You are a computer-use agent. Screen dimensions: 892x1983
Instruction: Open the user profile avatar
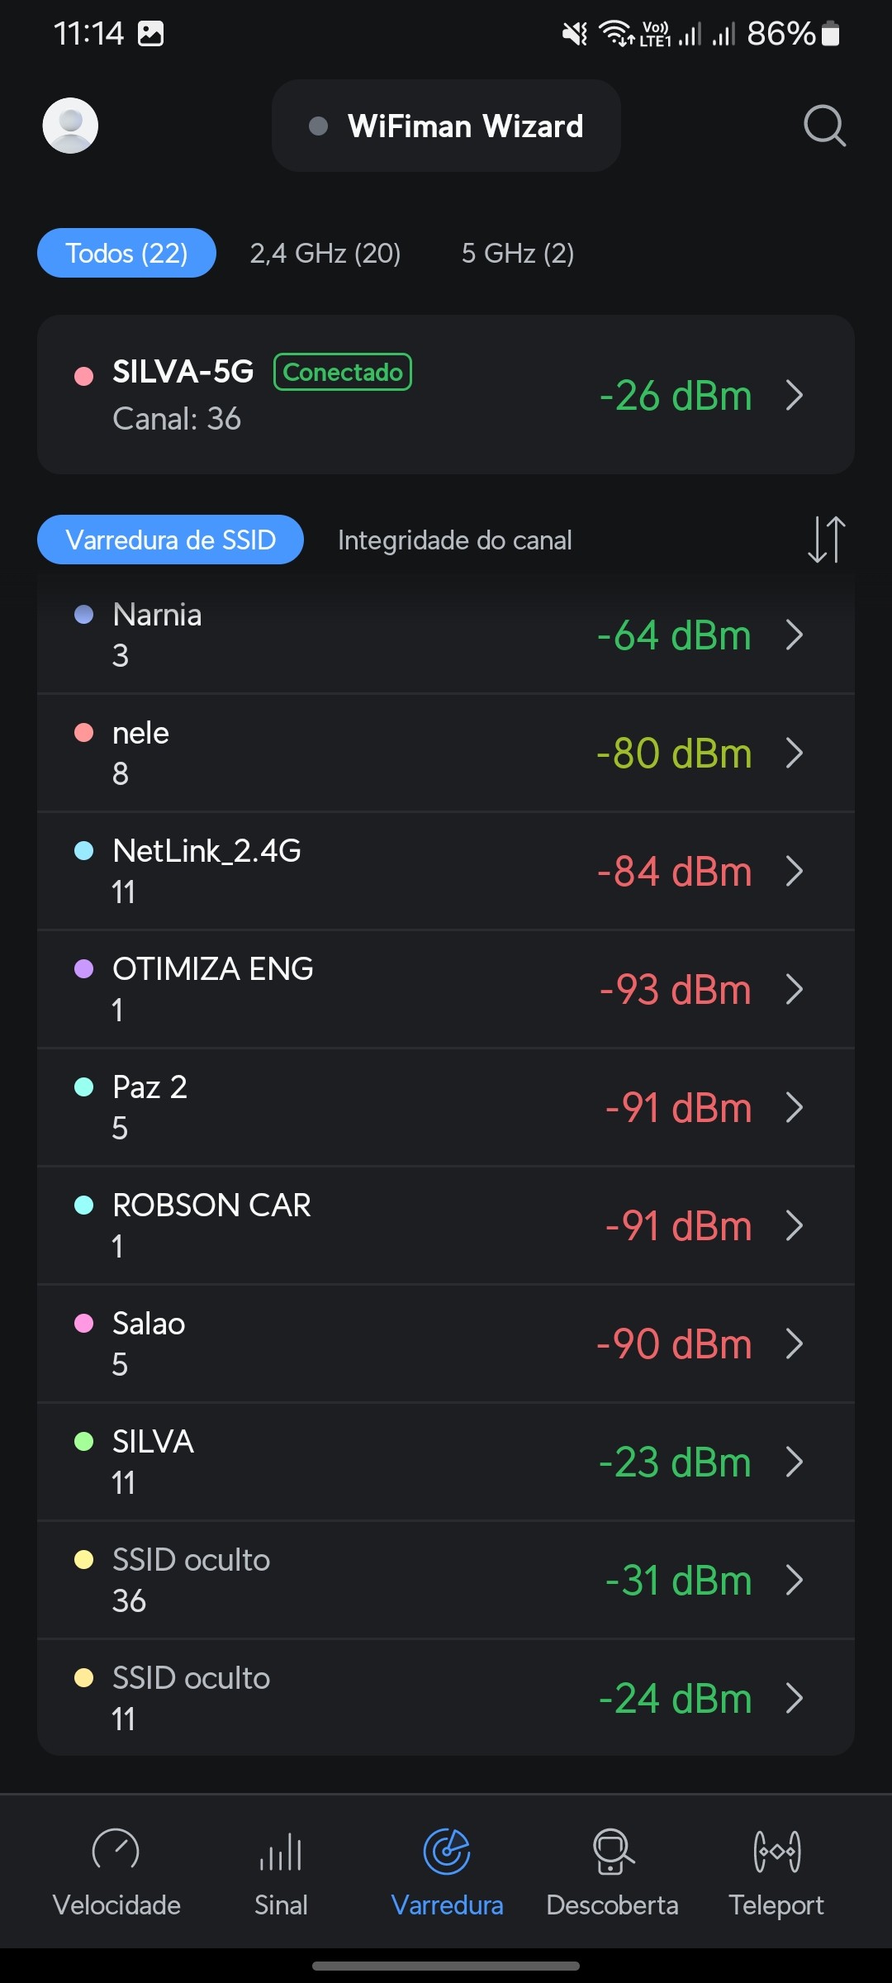pyautogui.click(x=70, y=126)
